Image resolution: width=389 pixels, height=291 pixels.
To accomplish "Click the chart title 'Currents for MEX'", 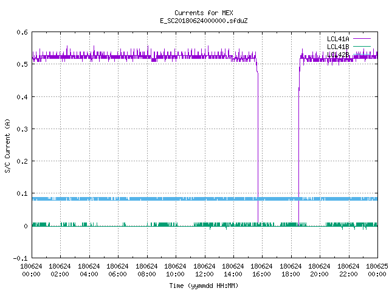I will [204, 13].
